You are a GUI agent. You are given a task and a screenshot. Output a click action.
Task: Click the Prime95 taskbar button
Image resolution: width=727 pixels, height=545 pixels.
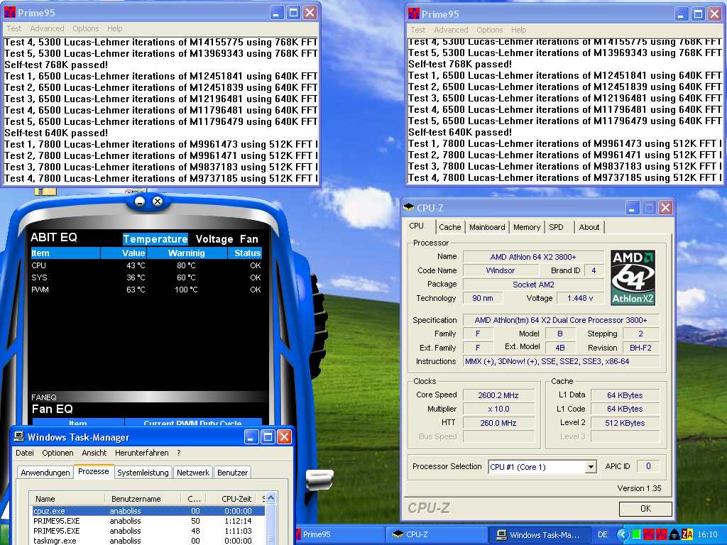coord(341,535)
